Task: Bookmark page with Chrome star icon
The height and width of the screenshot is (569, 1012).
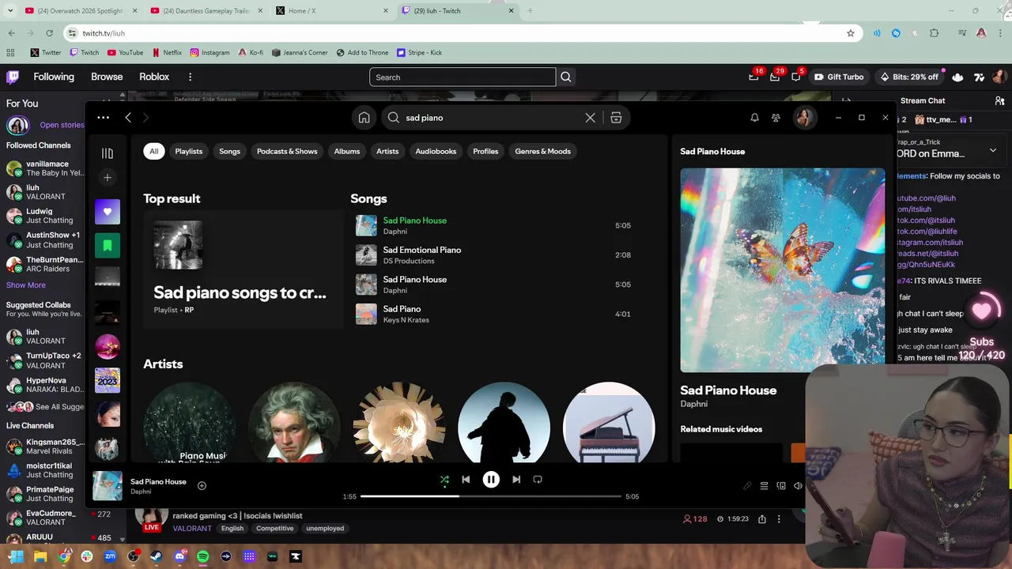Action: point(851,33)
